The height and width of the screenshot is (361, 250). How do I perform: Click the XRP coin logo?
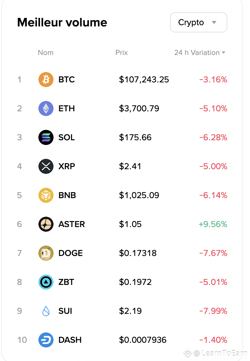46,166
